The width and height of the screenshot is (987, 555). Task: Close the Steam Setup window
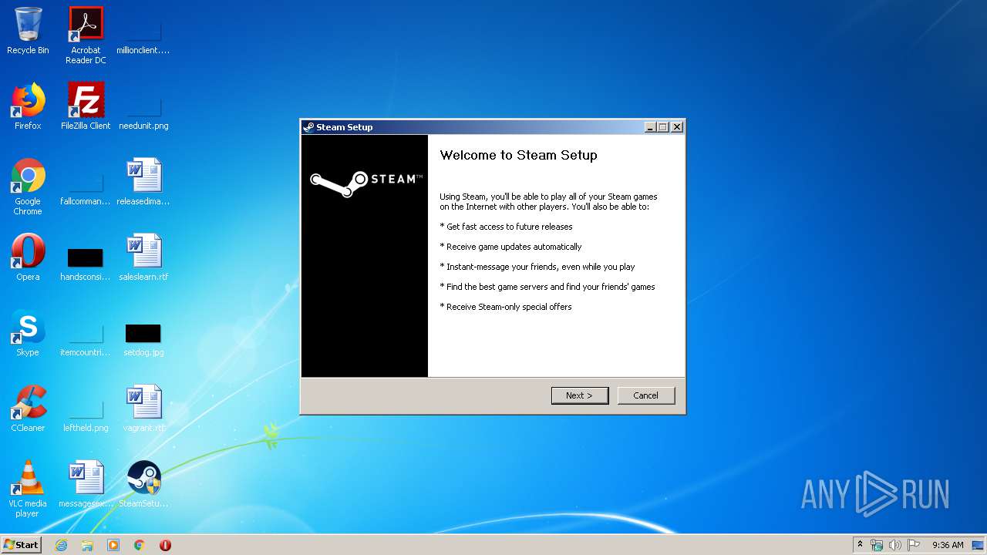(677, 127)
